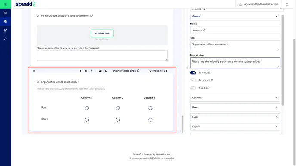Click the ID description text area
This screenshot has height=166, width=296.
tap(102, 55)
